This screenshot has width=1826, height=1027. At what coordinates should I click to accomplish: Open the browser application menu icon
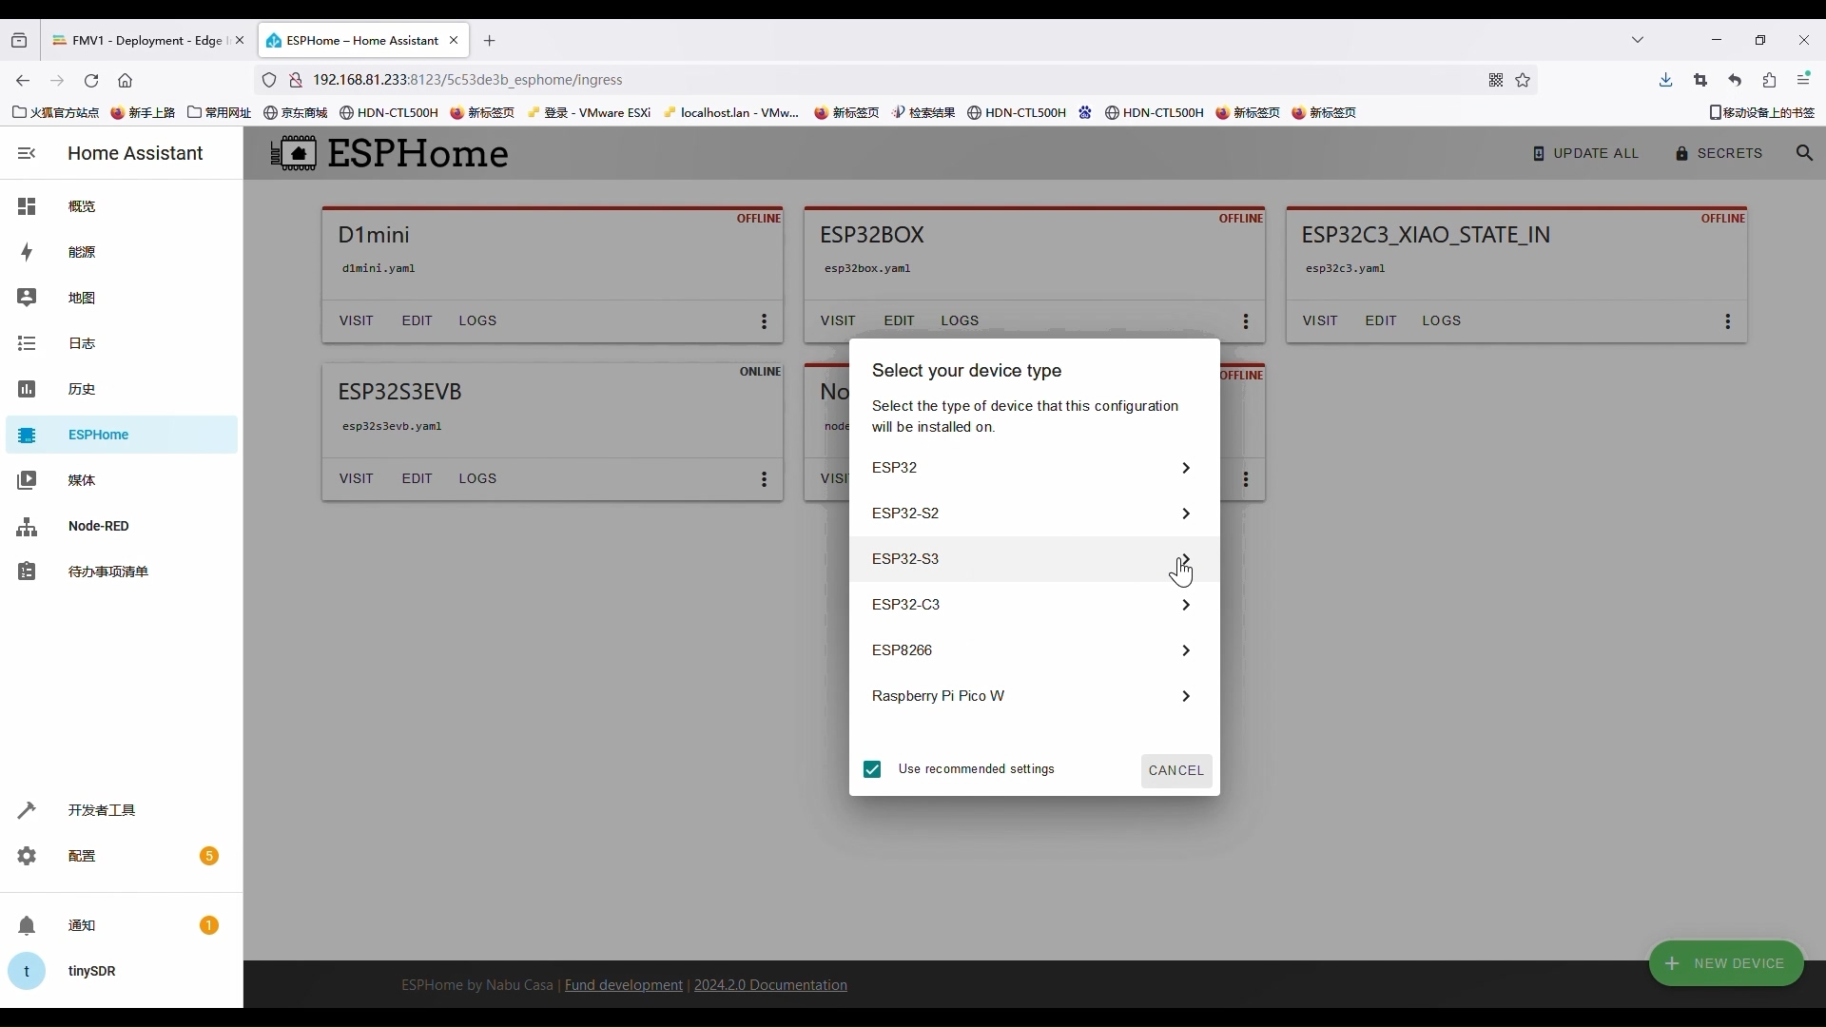pos(1803,80)
